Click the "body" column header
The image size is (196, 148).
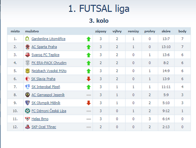[x=182, y=31]
